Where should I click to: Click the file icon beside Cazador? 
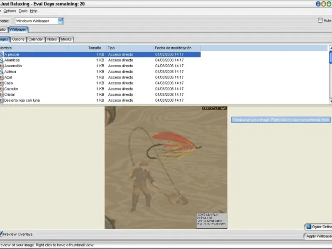point(1,89)
